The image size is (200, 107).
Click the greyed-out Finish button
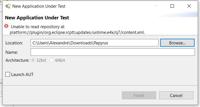pyautogui.click(x=139, y=95)
